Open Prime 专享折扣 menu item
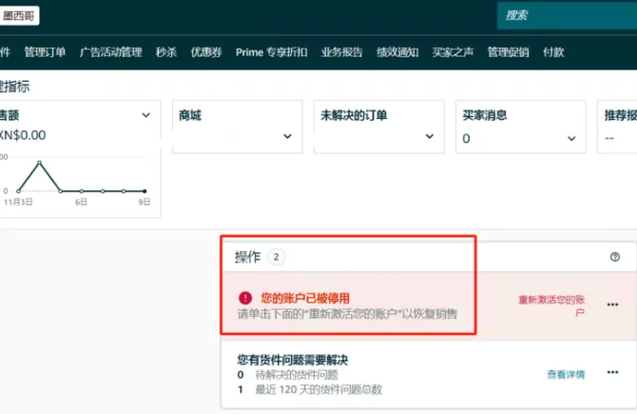Screen dimensions: 637x414 coord(271,52)
